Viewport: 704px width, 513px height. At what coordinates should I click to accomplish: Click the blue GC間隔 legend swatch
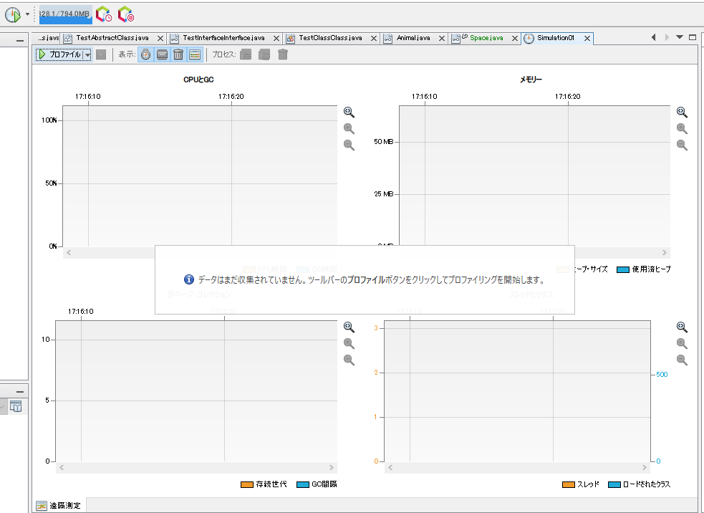pos(303,484)
